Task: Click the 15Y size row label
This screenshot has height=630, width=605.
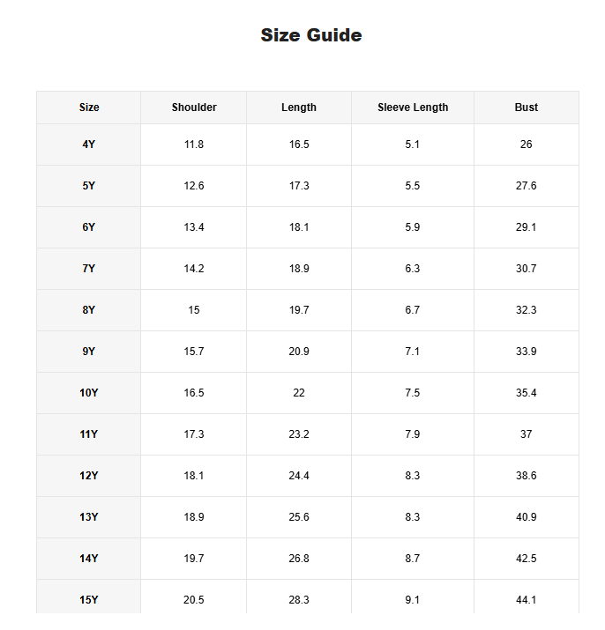Action: pos(89,599)
